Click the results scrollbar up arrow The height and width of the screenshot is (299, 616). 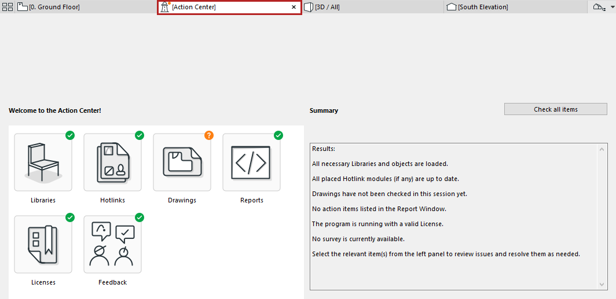tap(602, 149)
